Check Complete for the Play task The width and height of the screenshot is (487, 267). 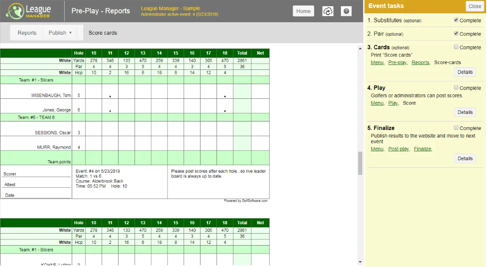[x=456, y=88]
